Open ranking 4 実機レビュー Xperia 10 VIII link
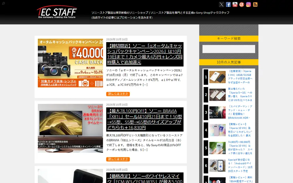 (240, 130)
